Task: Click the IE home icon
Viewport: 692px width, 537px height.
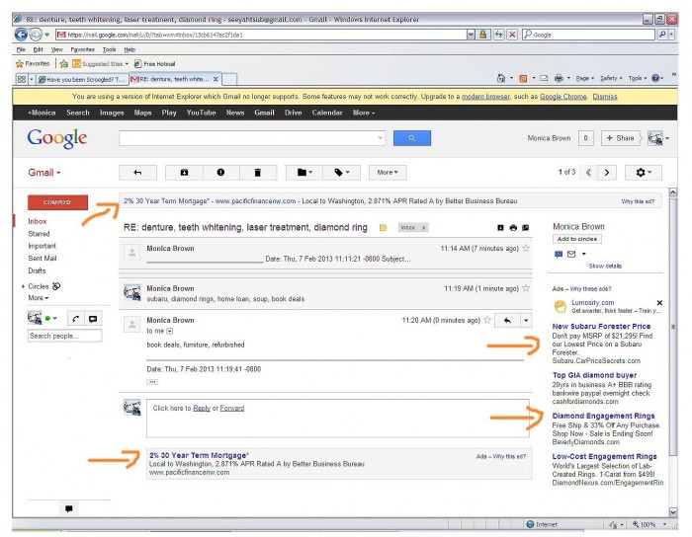Action: [501, 78]
